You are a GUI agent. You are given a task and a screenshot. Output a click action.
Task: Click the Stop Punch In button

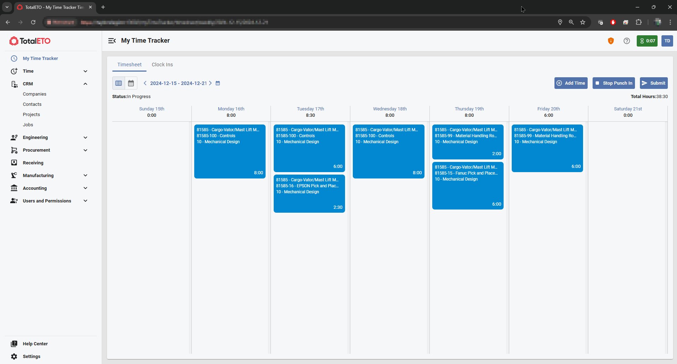pos(613,83)
